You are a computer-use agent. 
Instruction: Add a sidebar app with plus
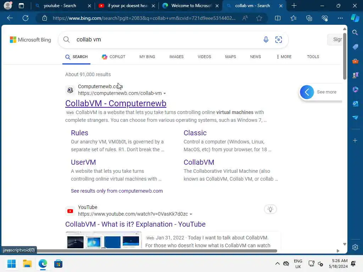pos(355,140)
